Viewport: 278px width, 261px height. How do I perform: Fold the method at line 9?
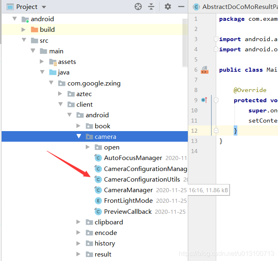pos(216,100)
